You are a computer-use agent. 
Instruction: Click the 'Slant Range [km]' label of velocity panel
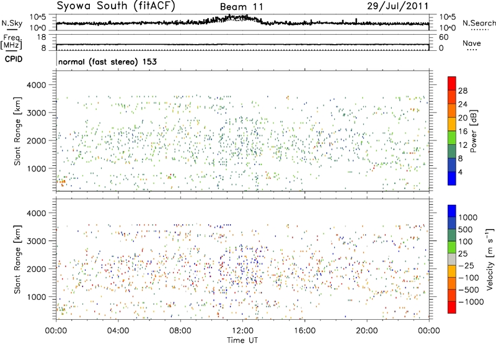[17, 259]
